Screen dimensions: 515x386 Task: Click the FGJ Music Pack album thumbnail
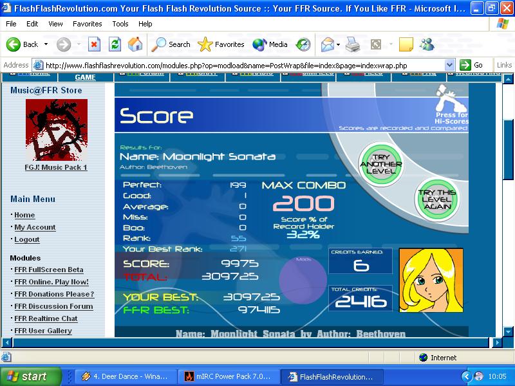(57, 130)
